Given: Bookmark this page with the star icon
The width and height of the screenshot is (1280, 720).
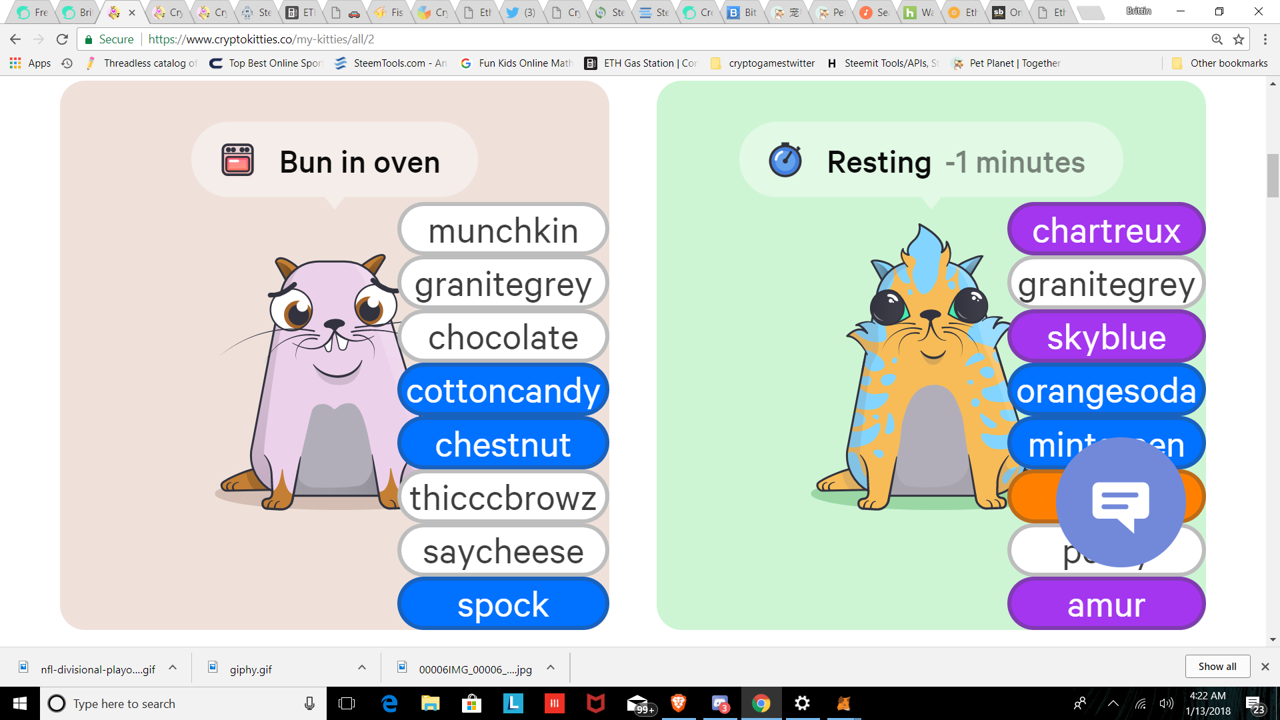Looking at the screenshot, I should pos(1239,39).
